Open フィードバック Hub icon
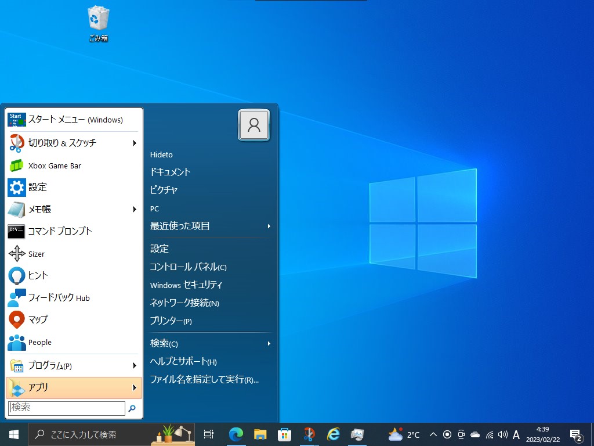This screenshot has height=446, width=594. click(x=17, y=298)
